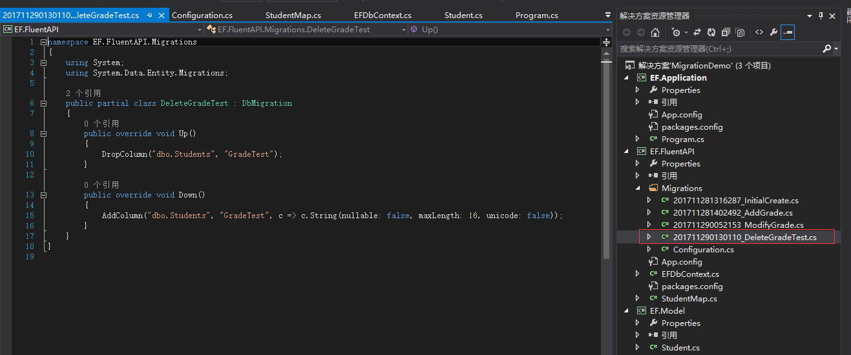Collapse the EF.Application project node
851x355 pixels.
point(625,77)
